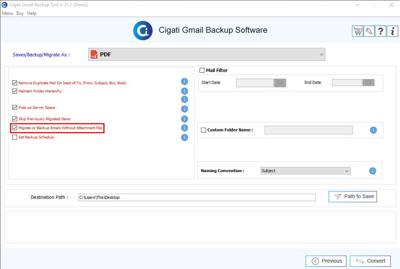
Task: Open the Naming Convention Subject dropdown
Action: coord(305,171)
